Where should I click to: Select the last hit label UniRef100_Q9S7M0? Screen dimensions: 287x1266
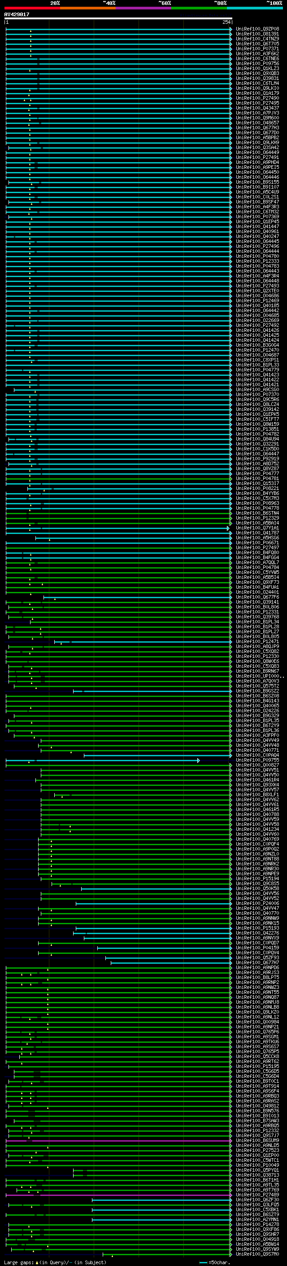pos(257,1254)
